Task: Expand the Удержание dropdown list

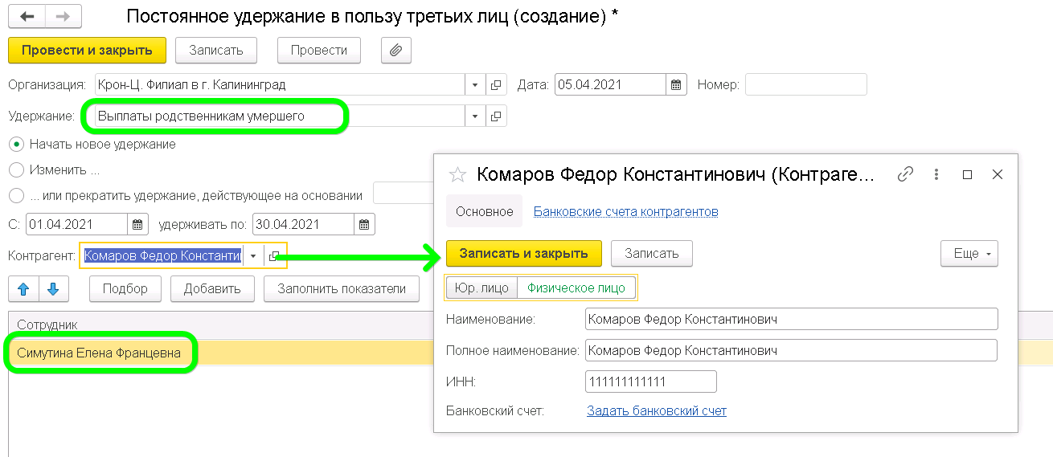Action: pyautogui.click(x=474, y=116)
